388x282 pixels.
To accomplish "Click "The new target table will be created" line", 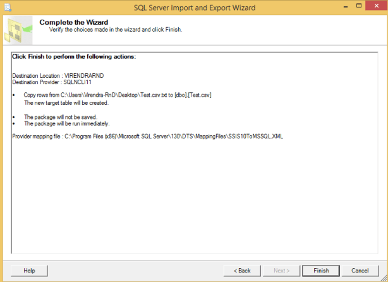I will pos(66,102).
